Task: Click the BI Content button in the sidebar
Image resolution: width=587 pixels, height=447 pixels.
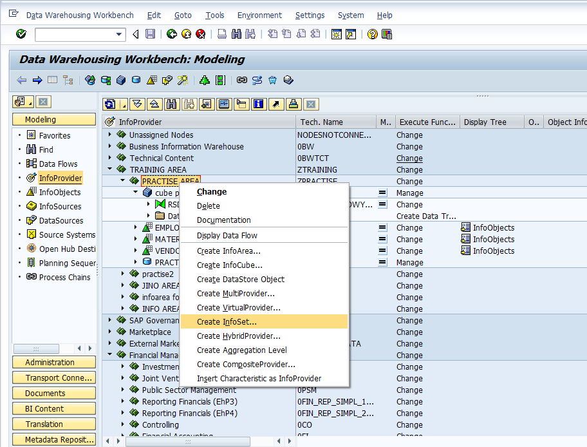Action: tap(53, 408)
